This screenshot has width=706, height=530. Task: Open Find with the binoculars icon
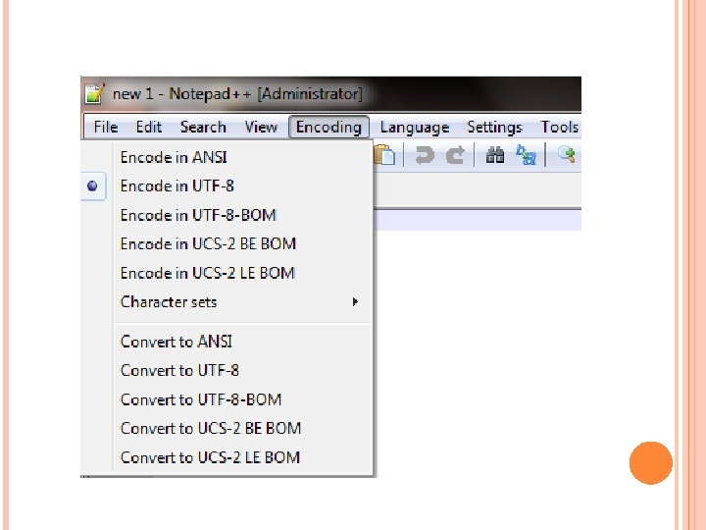coord(495,155)
